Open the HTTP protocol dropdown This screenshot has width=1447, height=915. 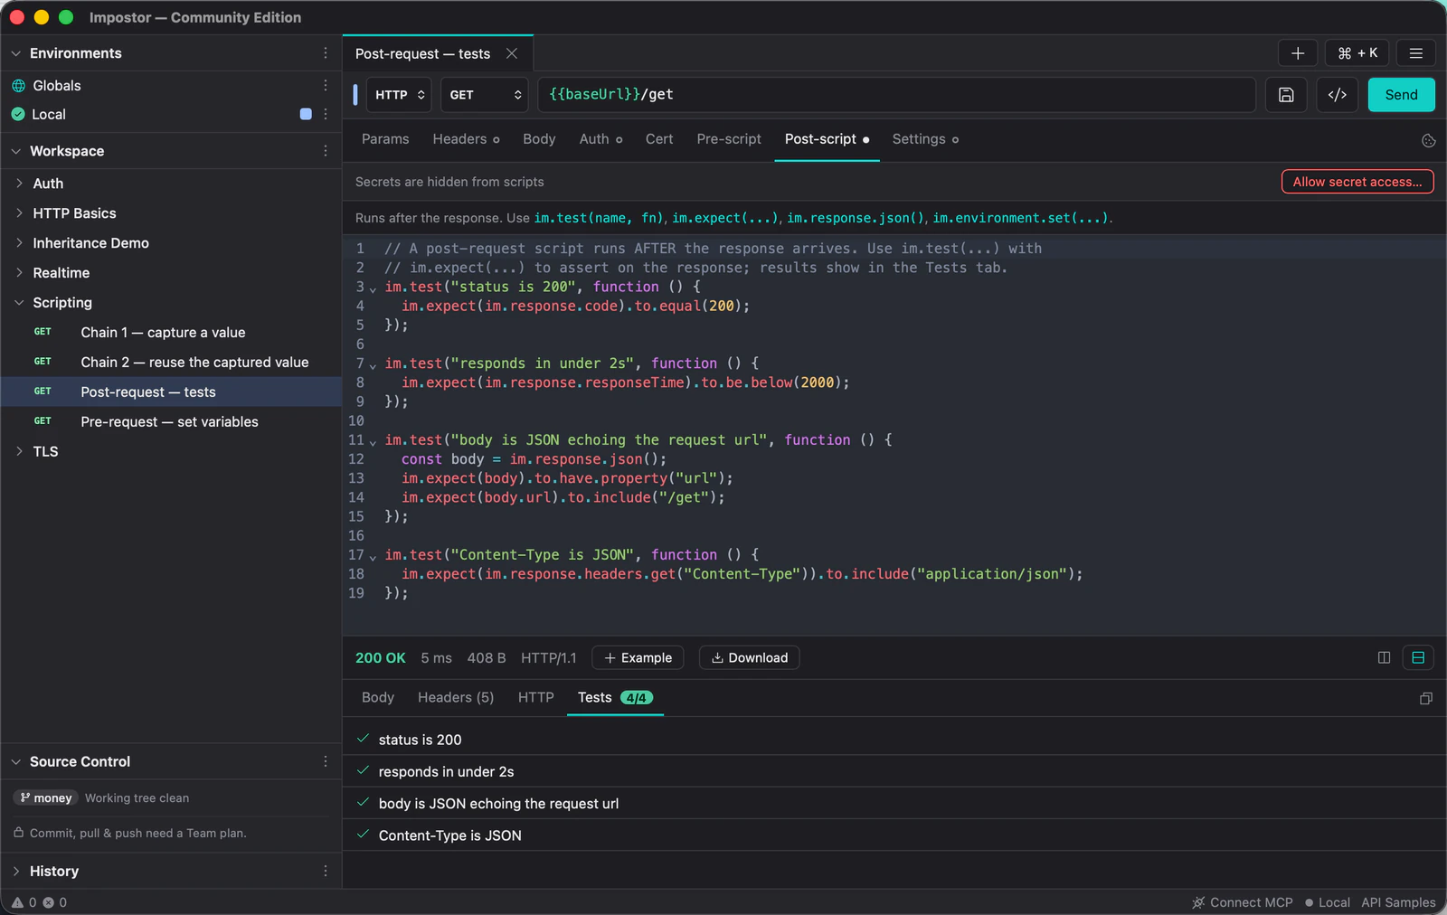(399, 95)
